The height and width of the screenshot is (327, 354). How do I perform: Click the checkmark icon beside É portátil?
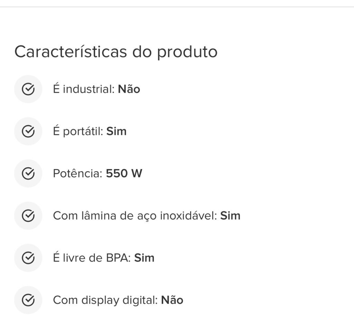(x=28, y=131)
